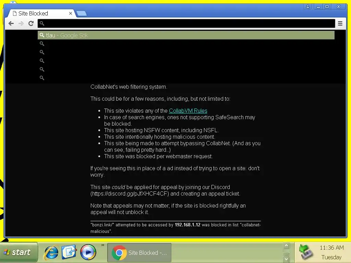Select the "tlau - Google Sök" suggestion
The width and height of the screenshot is (351, 263).
point(186,35)
